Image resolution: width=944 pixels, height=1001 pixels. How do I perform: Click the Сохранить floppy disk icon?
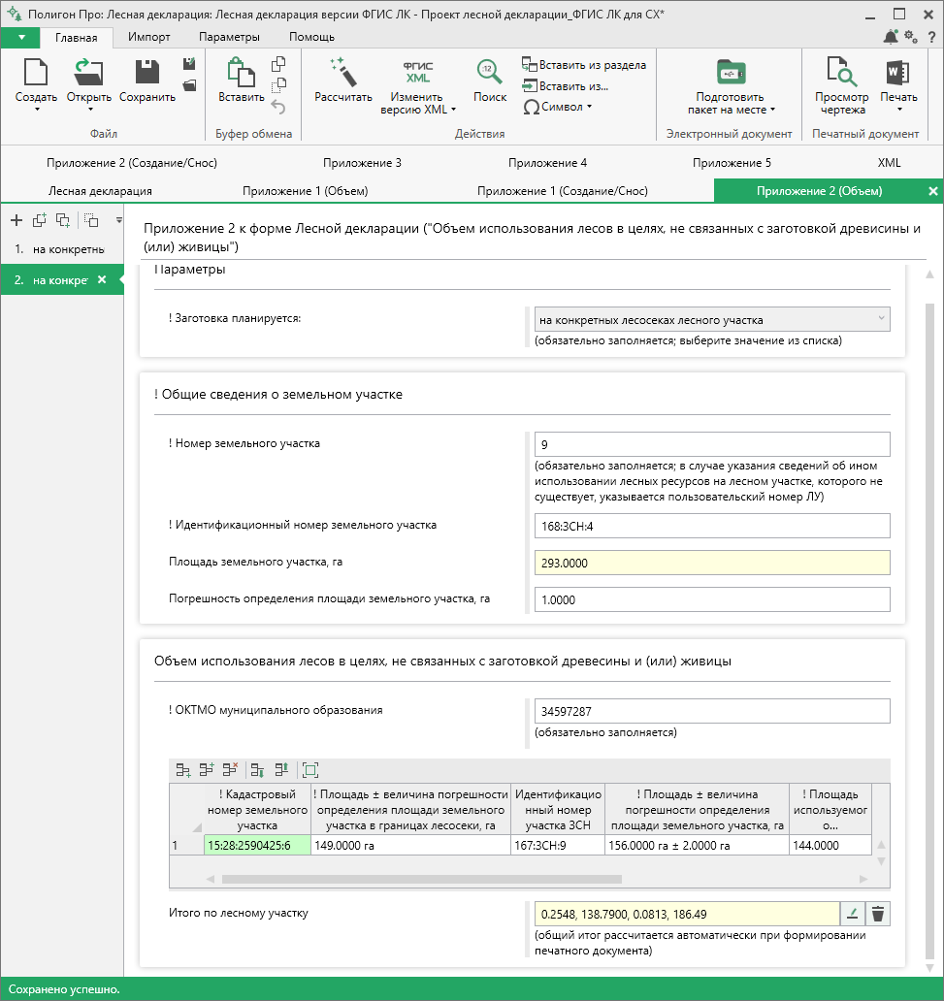pos(146,72)
